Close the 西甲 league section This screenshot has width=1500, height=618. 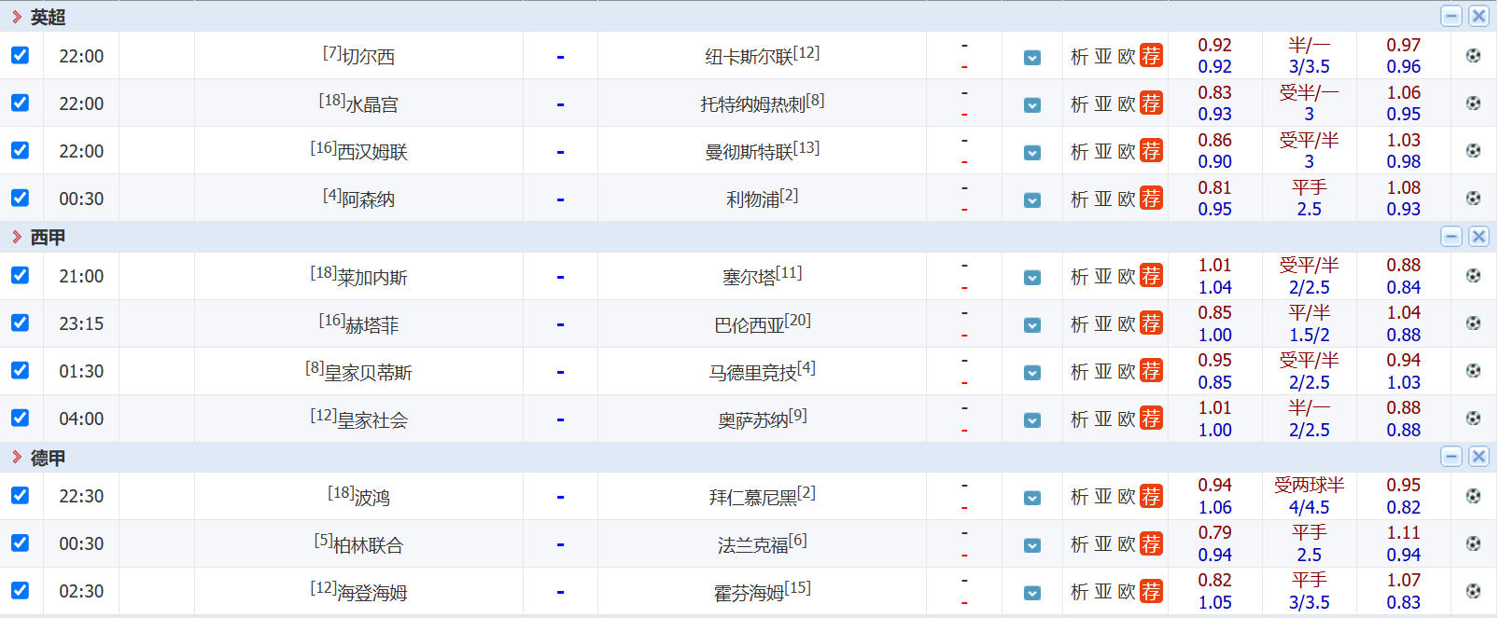[1479, 236]
